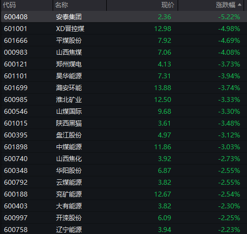Viewport: 247px width, 234px height.
Task: Select stock code 600792
Action: click(x=16, y=182)
